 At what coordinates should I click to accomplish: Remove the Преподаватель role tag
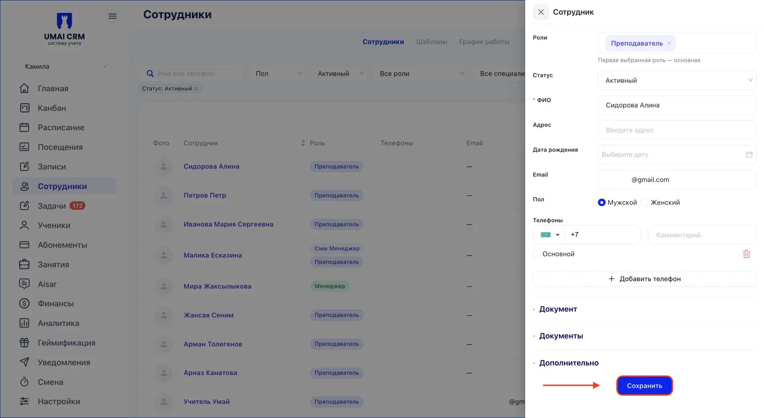pyautogui.click(x=669, y=43)
